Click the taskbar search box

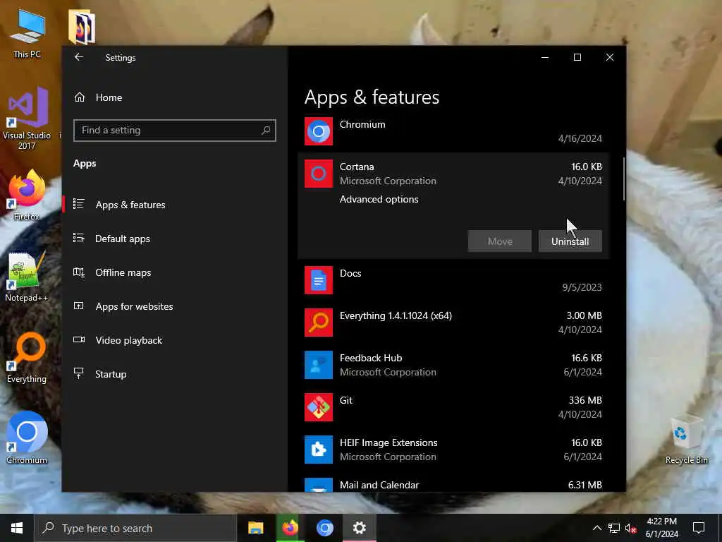135,528
